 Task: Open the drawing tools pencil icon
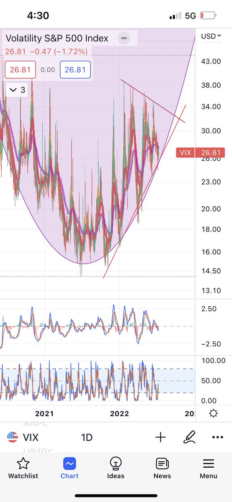pyautogui.click(x=189, y=438)
